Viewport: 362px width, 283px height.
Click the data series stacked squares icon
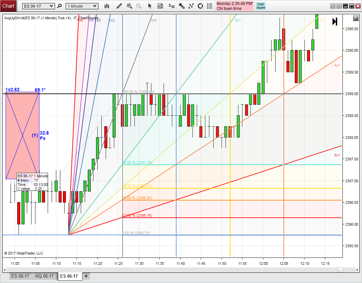coord(182,6)
